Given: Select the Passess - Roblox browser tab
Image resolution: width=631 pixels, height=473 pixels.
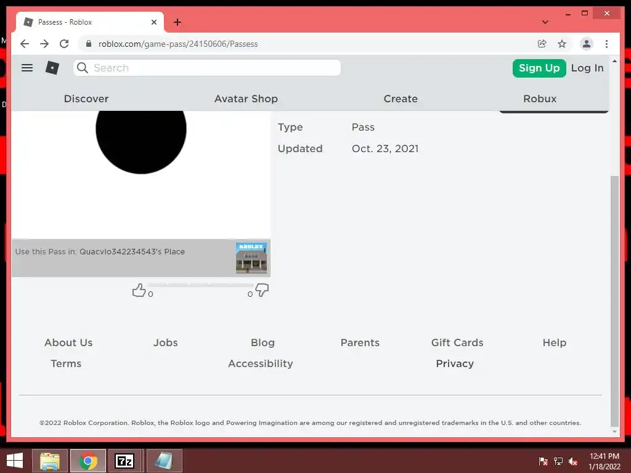Looking at the screenshot, I should [x=89, y=22].
